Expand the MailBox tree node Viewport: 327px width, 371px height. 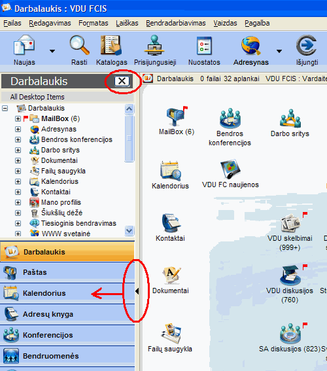coord(18,118)
